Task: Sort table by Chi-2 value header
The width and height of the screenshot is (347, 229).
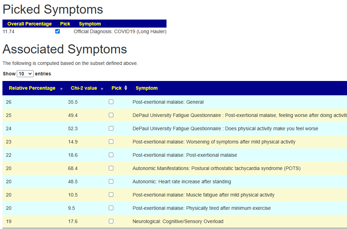Action: 84,88
